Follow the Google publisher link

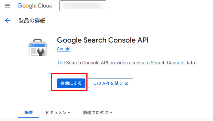pyautogui.click(x=63, y=49)
